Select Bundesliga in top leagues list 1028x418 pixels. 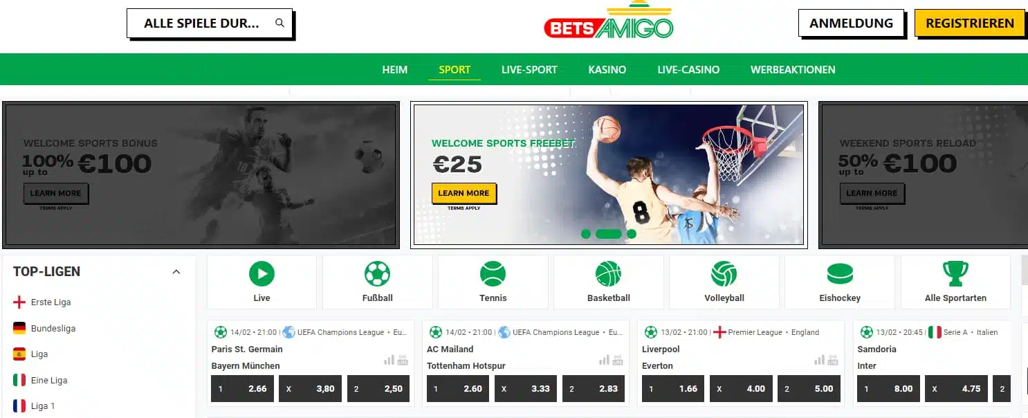tap(53, 328)
